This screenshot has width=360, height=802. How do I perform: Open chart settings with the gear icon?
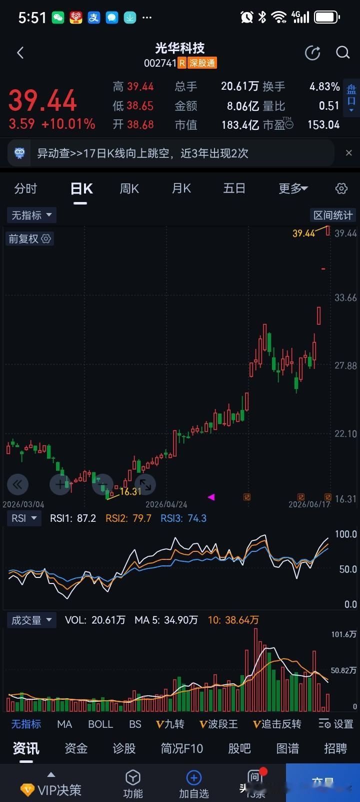pyautogui.click(x=341, y=188)
